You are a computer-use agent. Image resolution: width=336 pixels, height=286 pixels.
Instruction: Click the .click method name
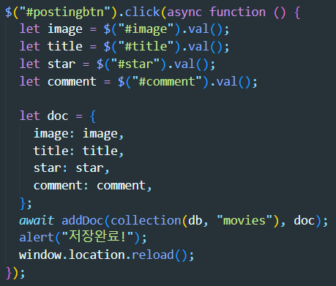pyautogui.click(x=142, y=12)
